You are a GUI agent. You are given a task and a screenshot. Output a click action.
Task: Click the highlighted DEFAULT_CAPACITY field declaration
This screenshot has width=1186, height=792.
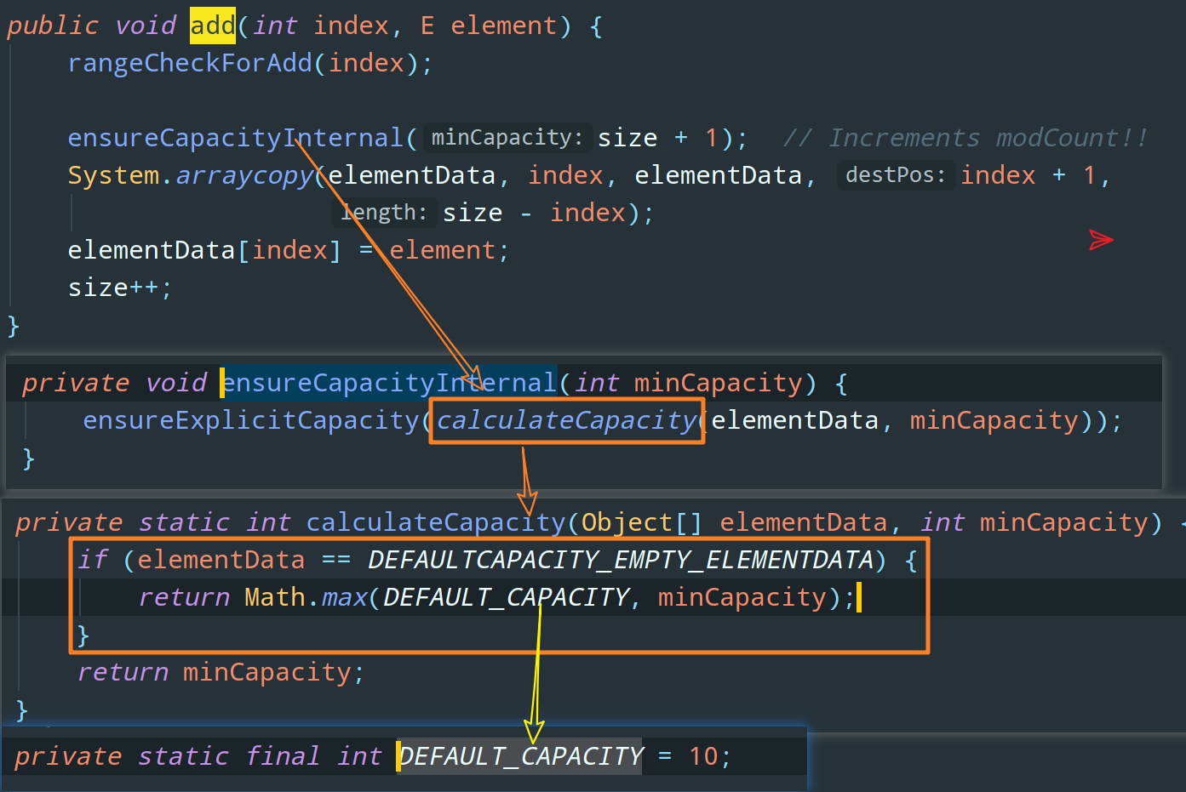pyautogui.click(x=521, y=756)
